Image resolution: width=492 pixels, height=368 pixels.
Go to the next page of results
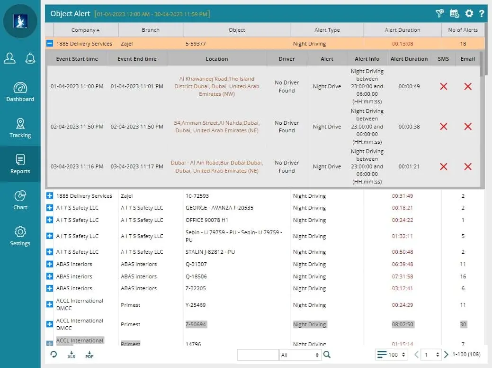(x=446, y=355)
